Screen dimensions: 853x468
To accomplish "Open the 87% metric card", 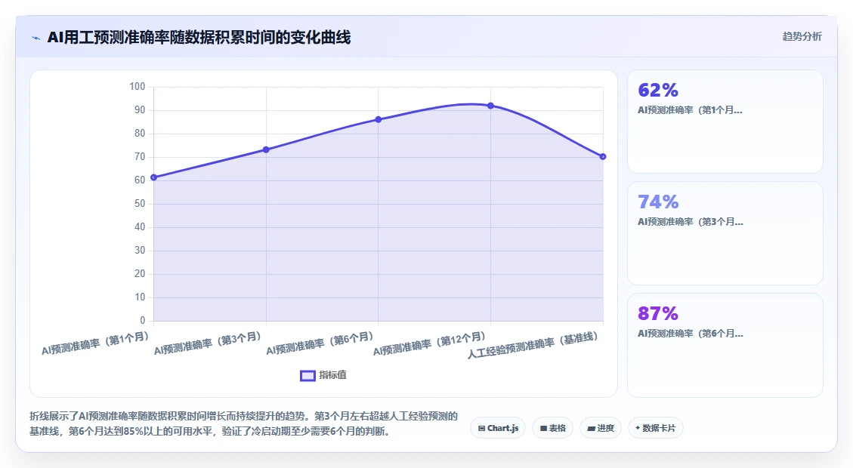I will coord(725,345).
